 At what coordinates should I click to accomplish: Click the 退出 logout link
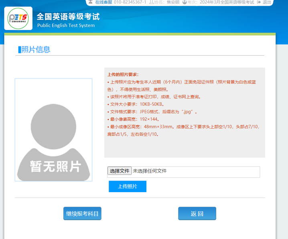(267, 2)
